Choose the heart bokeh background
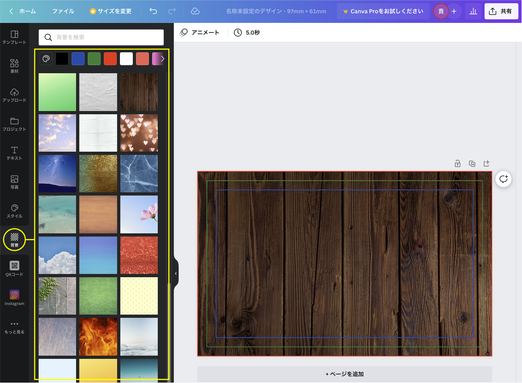The width and height of the screenshot is (522, 383). (139, 133)
